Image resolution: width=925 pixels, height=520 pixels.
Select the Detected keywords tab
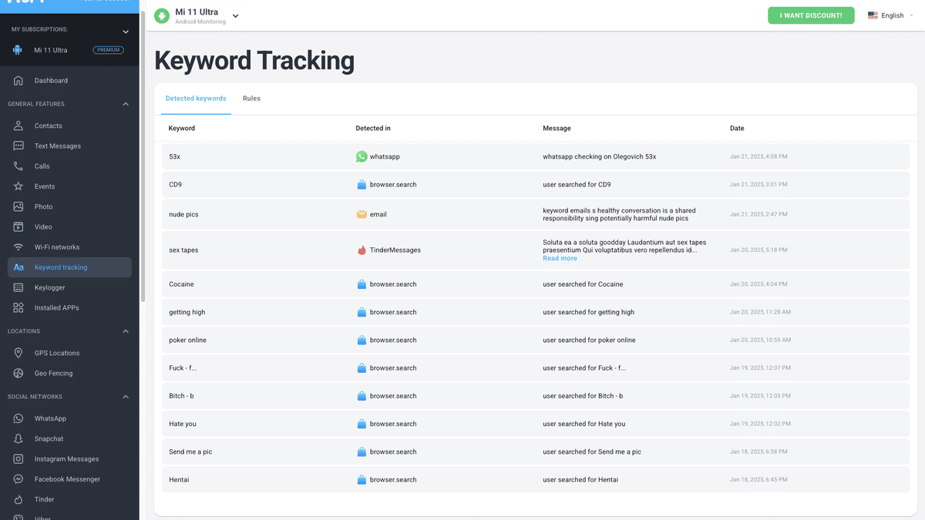(x=196, y=99)
